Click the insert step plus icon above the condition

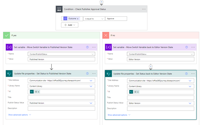pos(102,2)
